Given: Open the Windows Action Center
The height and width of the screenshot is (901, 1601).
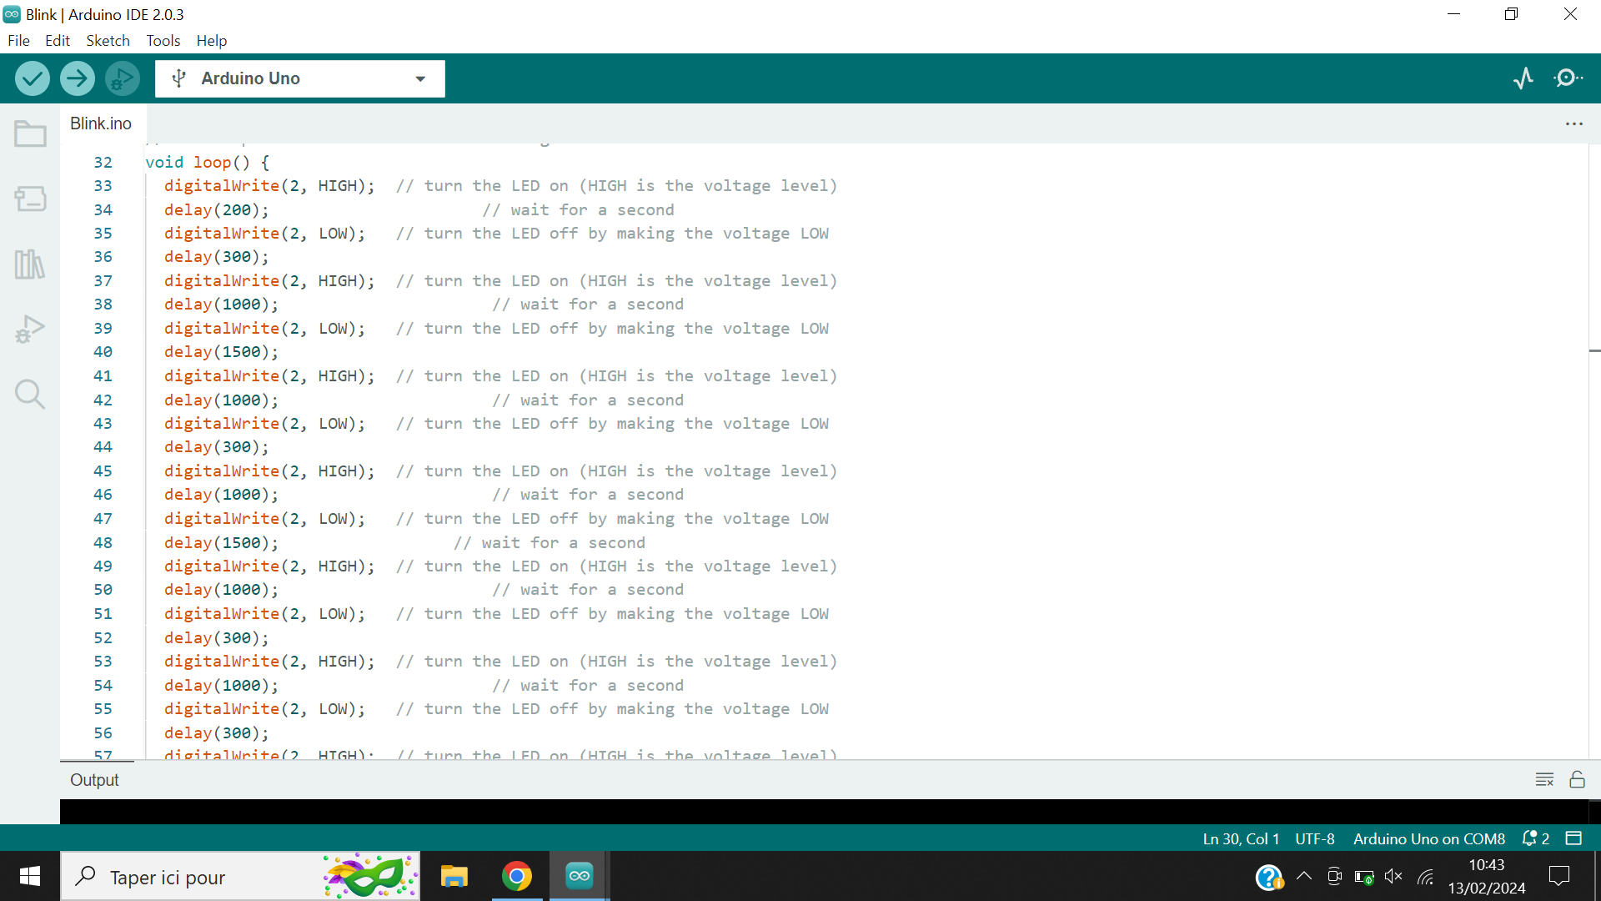Looking at the screenshot, I should coord(1559,876).
